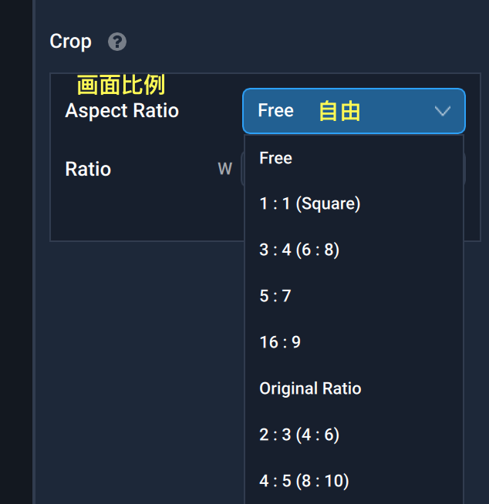Select the 3 : 4 (6 : 8) option
Viewport: 489px width, 504px height.
299,250
